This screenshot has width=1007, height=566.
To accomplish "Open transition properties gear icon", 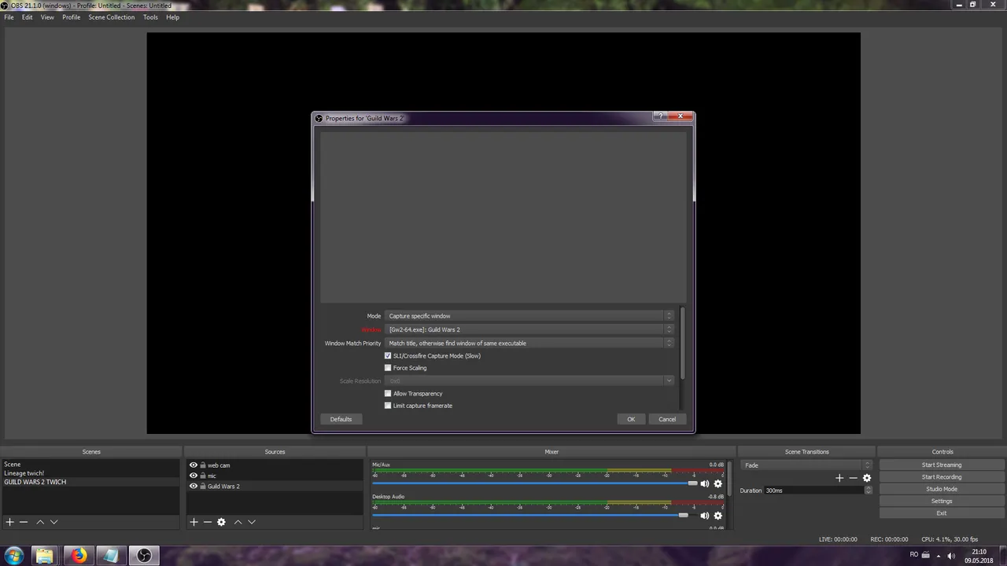I will pos(867,478).
